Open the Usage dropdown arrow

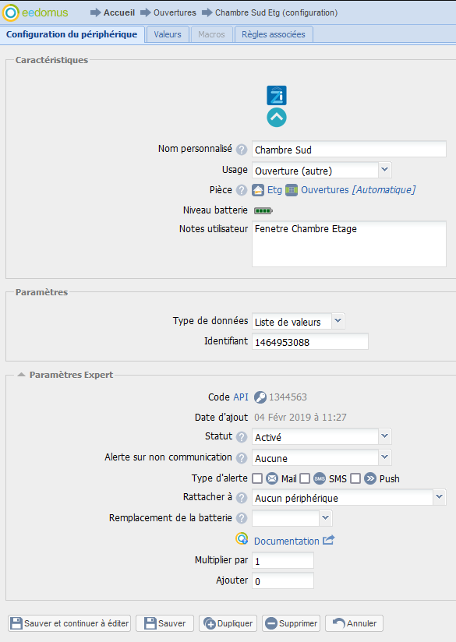(385, 170)
